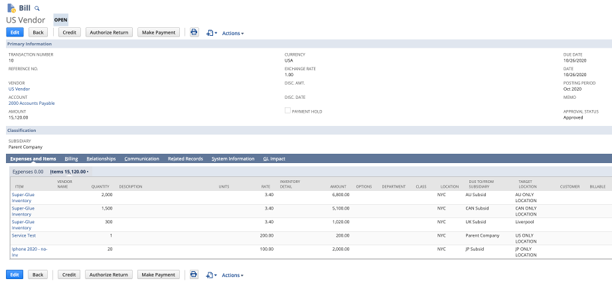
Task: Open the 2000 Accounts Payable account link
Action: pyautogui.click(x=31, y=103)
